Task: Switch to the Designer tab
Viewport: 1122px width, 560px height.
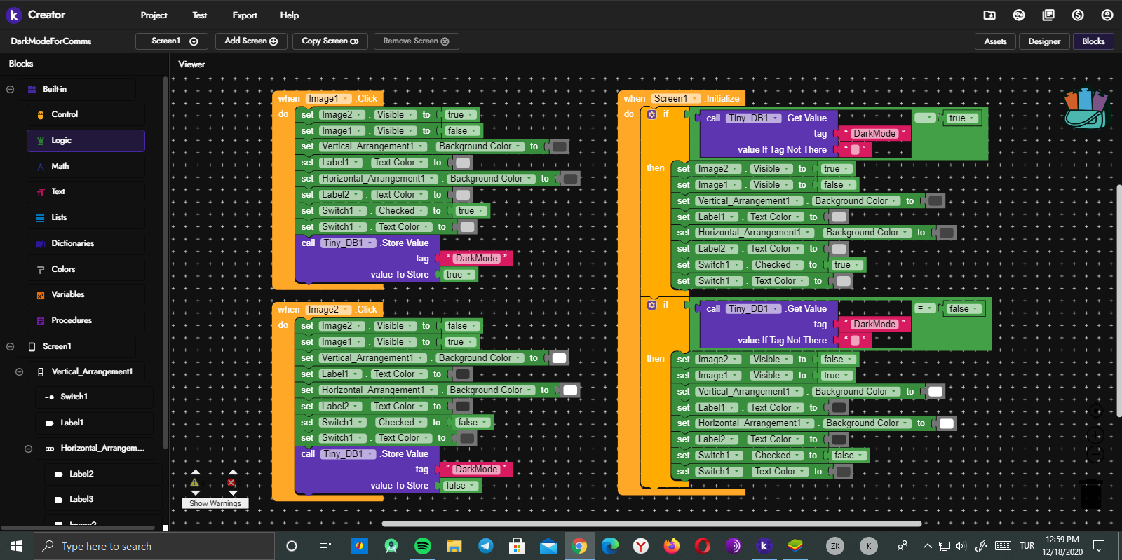Action: 1043,41
